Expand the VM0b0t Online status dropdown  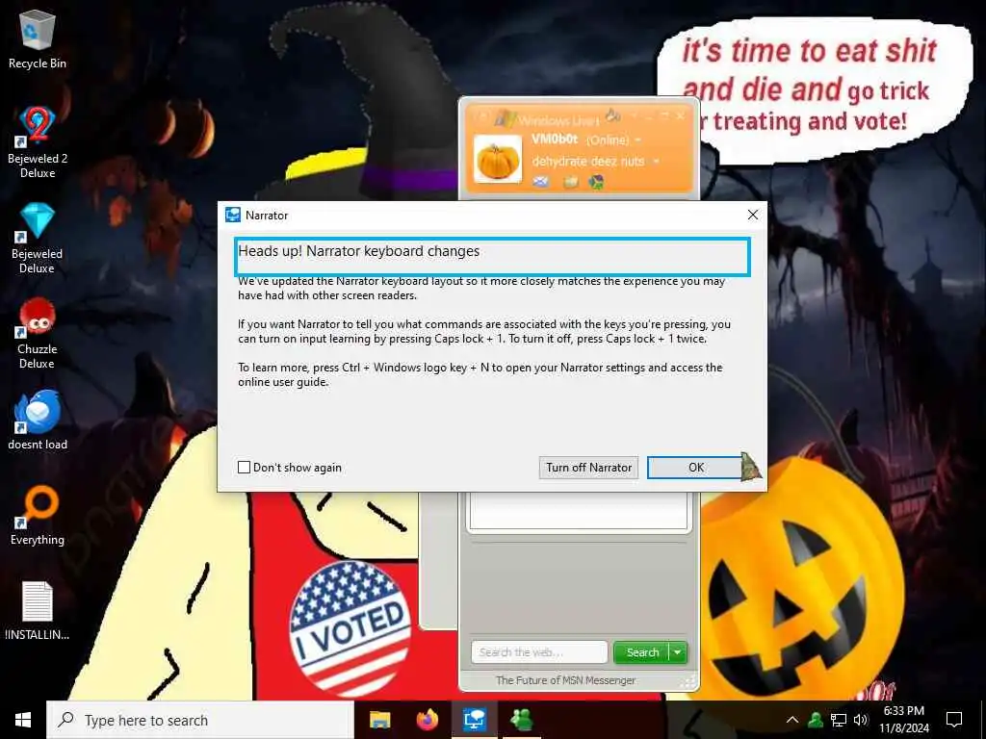(x=638, y=140)
